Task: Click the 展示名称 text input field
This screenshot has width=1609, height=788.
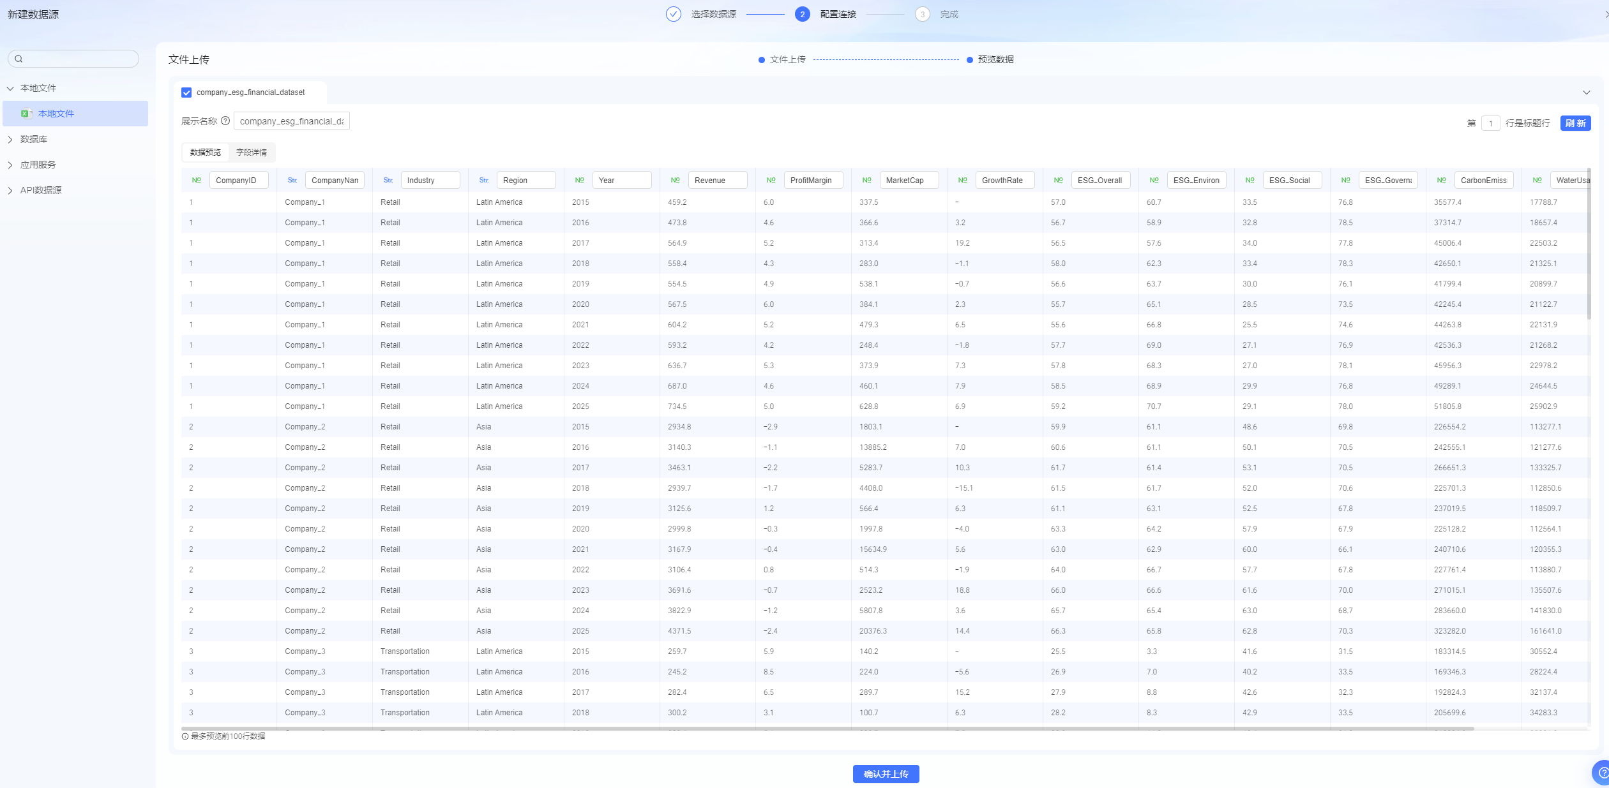Action: (292, 121)
